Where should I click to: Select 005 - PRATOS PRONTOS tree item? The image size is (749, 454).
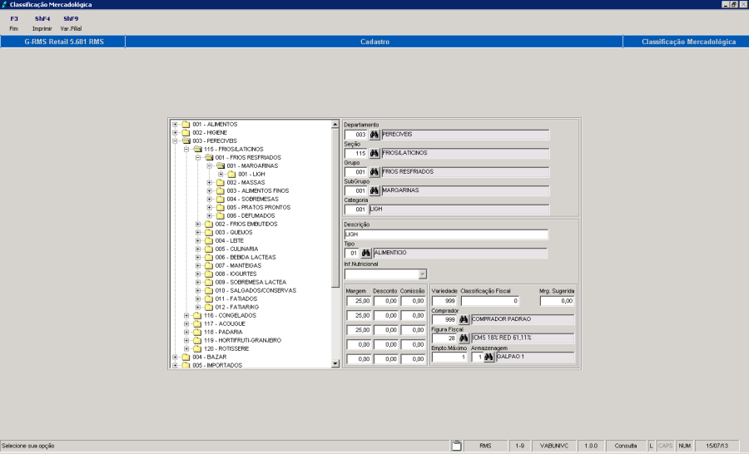pyautogui.click(x=259, y=208)
